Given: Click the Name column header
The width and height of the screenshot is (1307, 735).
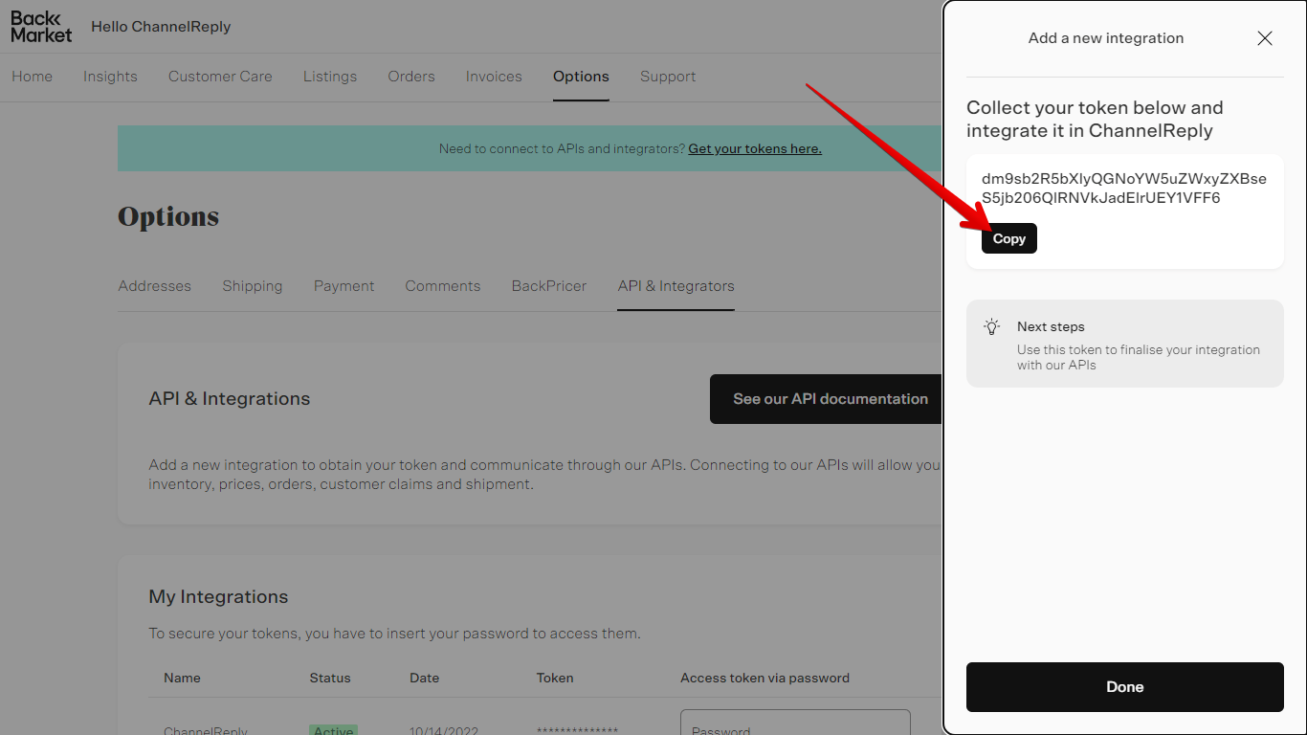Looking at the screenshot, I should 182,678.
